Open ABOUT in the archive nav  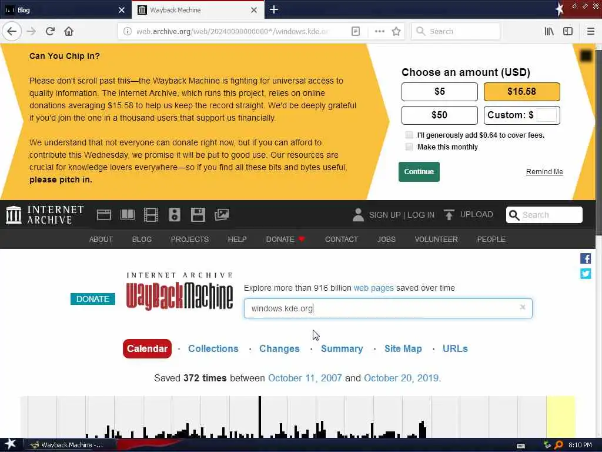click(101, 239)
